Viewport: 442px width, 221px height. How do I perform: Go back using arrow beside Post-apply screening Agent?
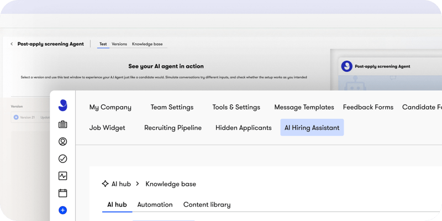[x=12, y=44]
